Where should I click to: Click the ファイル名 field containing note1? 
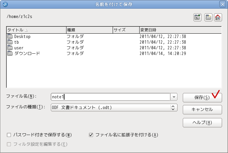pos(110,97)
